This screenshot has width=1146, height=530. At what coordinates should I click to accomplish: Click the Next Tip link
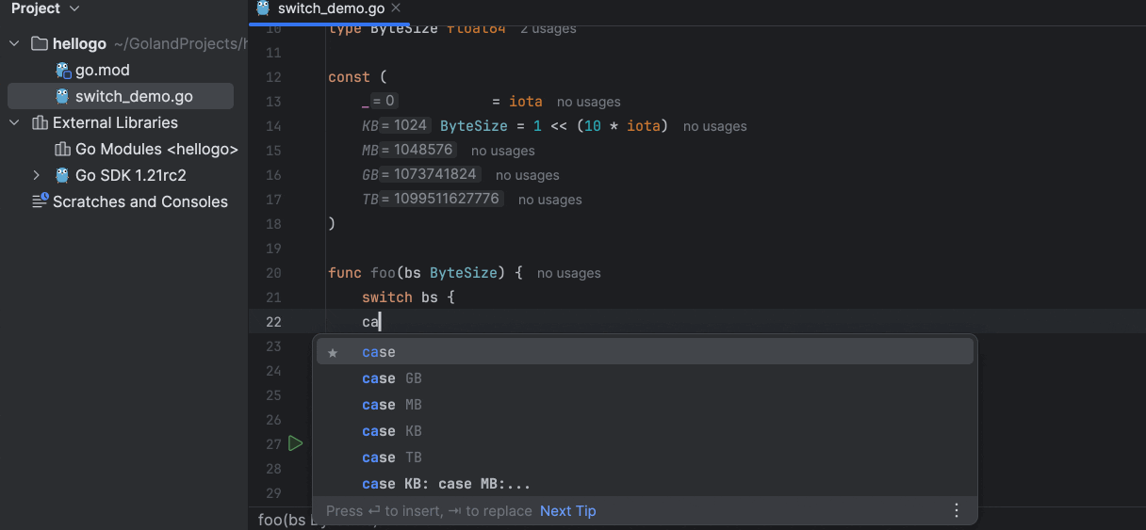tap(567, 510)
